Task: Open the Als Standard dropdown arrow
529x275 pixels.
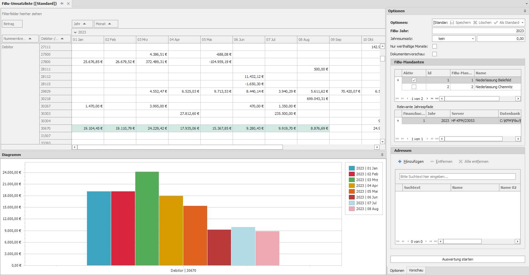Action: (523, 23)
